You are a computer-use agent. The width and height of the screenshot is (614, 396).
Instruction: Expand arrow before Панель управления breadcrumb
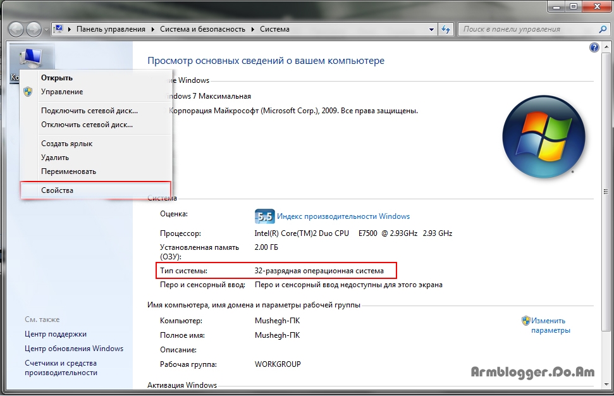pos(70,29)
